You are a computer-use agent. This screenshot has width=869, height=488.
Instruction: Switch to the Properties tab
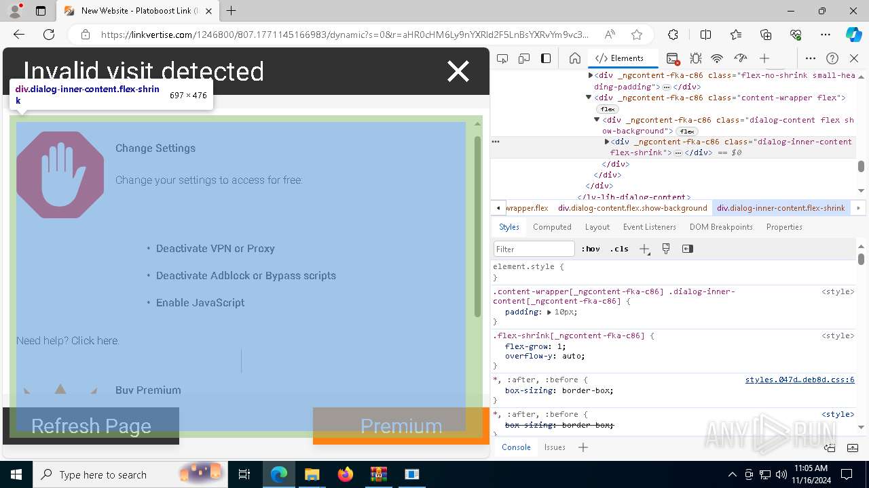click(x=784, y=227)
